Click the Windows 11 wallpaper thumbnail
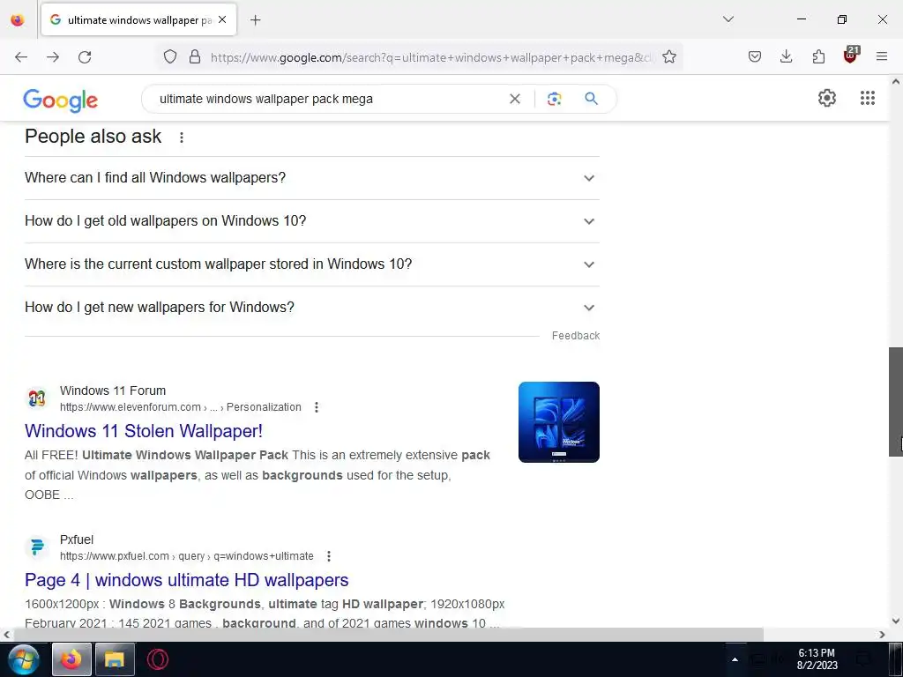Screen dimensions: 903x677 [x=558, y=422]
